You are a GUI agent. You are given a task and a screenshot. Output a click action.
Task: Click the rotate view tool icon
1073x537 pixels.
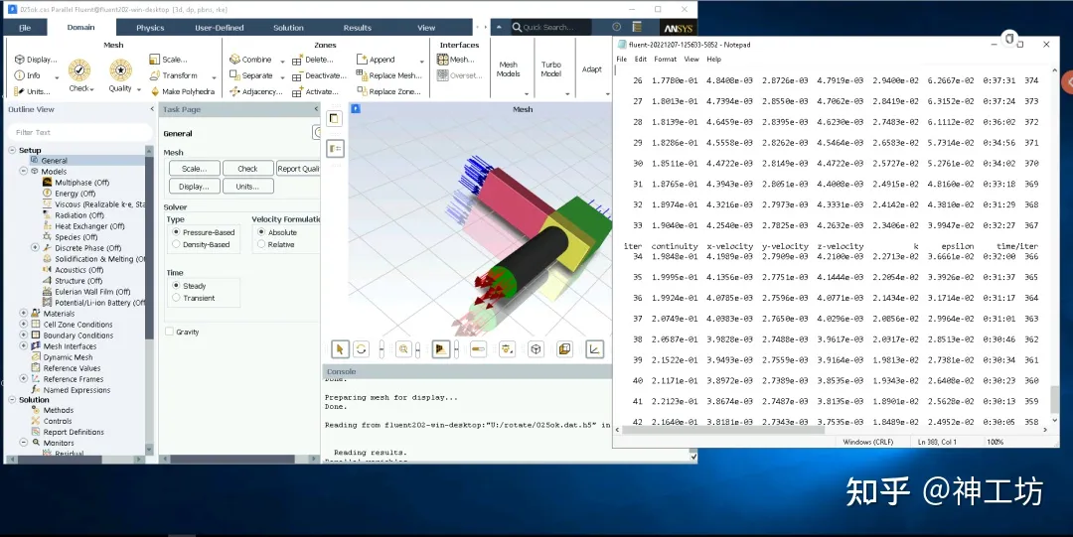(x=362, y=349)
